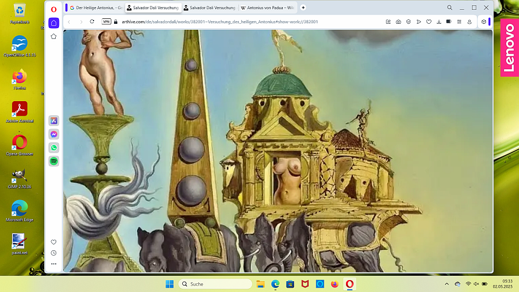This screenshot has width=519, height=292.
Task: Select GIMP 2.10.36 desktop shortcut
Action: pyautogui.click(x=20, y=178)
